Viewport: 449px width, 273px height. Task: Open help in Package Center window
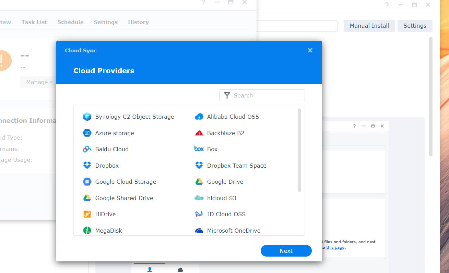click(x=387, y=5)
